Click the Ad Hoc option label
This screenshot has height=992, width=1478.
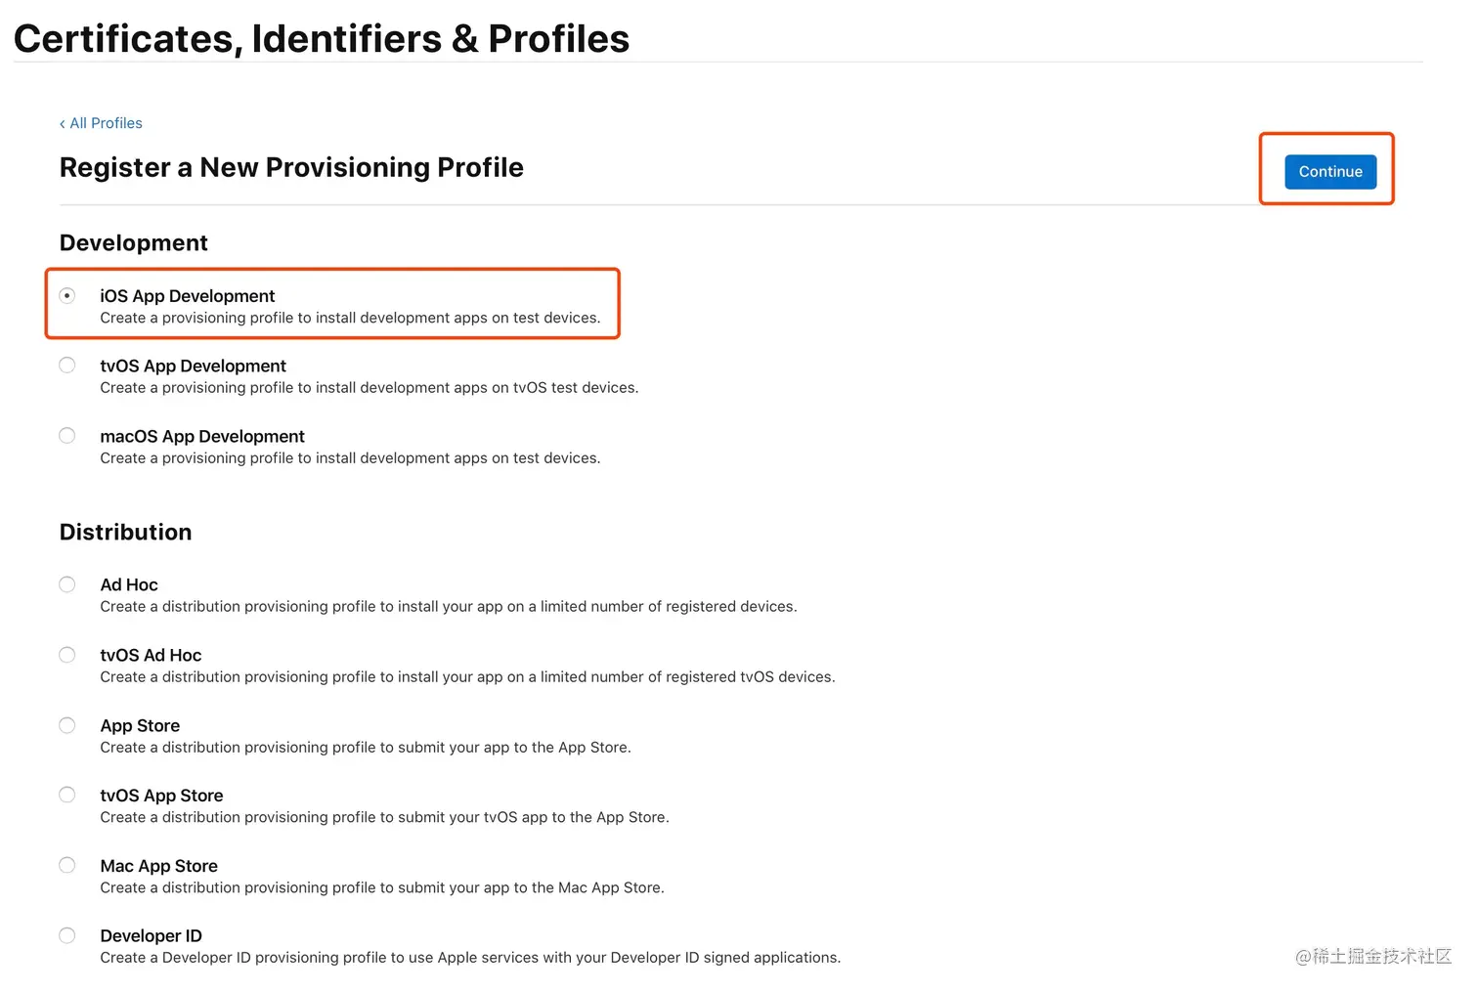[x=129, y=585]
